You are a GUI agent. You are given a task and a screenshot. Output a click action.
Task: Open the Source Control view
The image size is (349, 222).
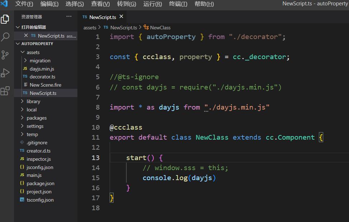pyautogui.click(x=5, y=55)
